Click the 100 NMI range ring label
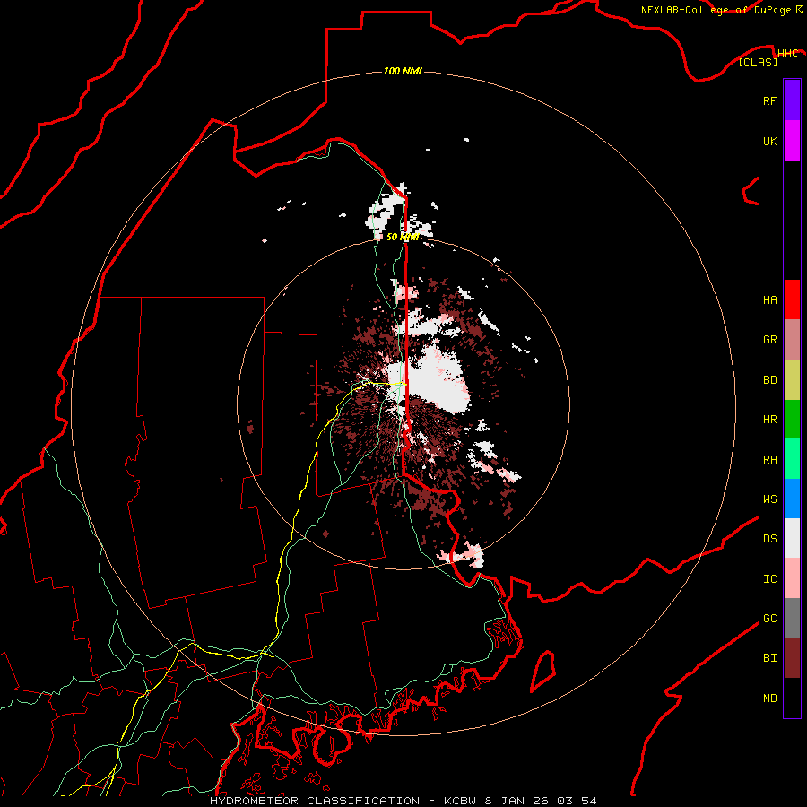 pos(403,71)
